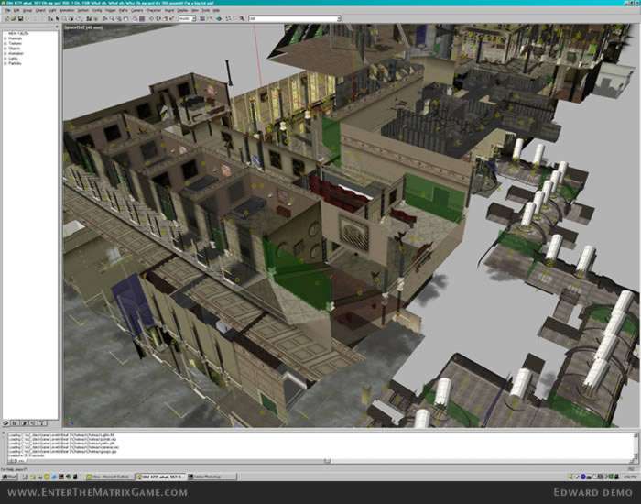Image resolution: width=641 pixels, height=504 pixels.
Task: Expand the Animation tree node
Action: [x=5, y=53]
